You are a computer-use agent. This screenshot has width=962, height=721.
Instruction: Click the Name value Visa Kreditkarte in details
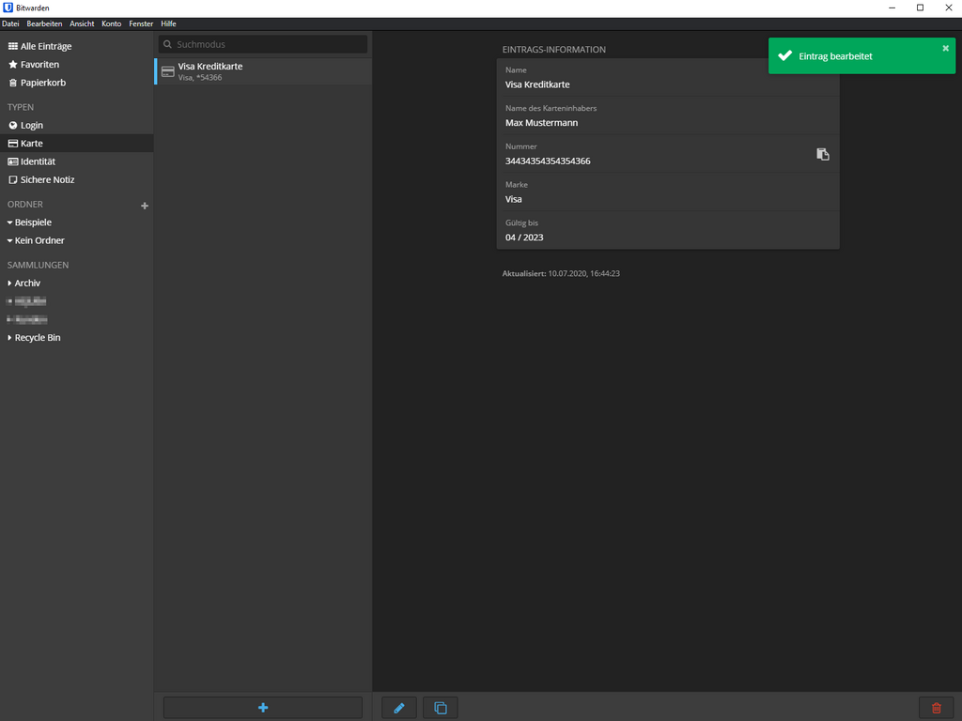pos(537,84)
